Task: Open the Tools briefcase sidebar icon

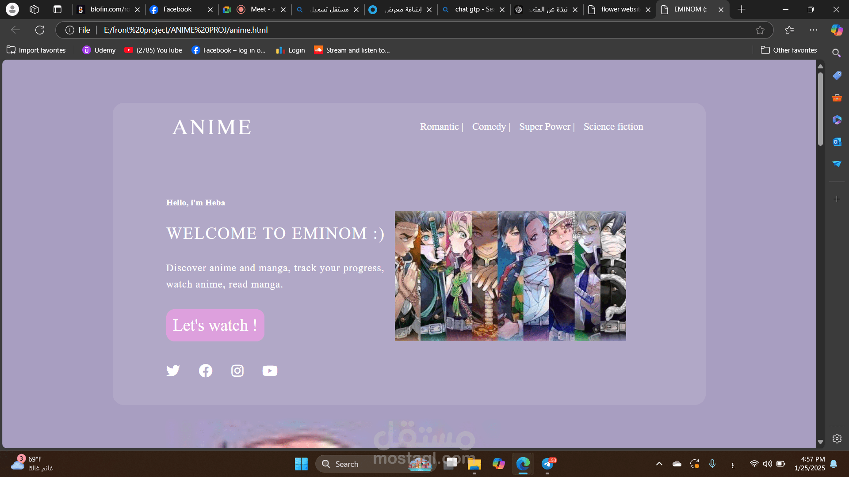Action: [x=837, y=98]
